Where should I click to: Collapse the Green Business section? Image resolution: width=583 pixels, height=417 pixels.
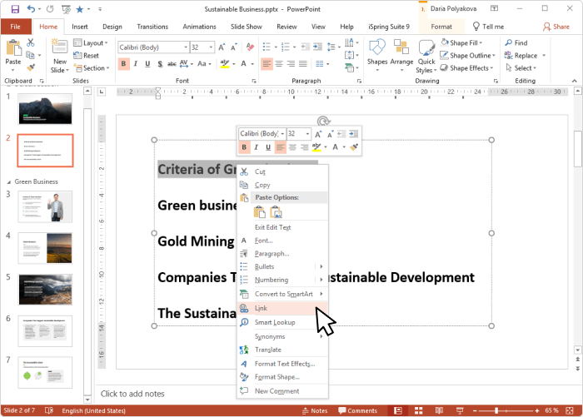click(9, 182)
